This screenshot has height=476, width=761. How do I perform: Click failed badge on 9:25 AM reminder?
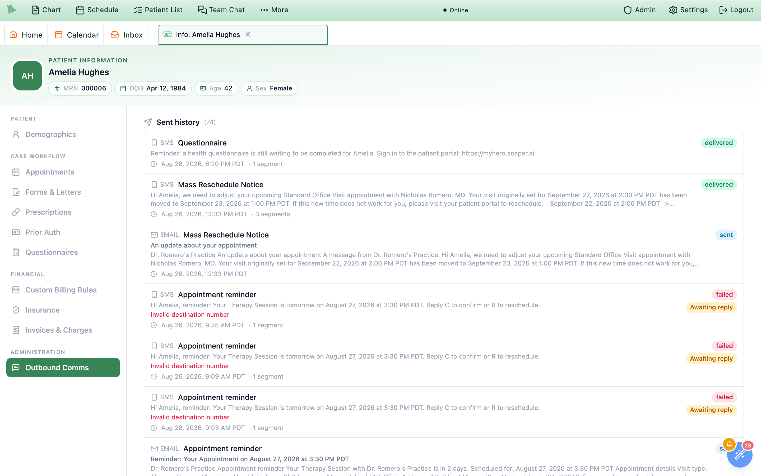[724, 295]
